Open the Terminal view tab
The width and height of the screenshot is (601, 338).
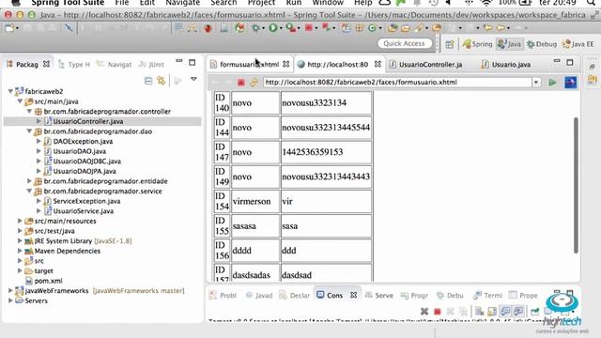487,295
